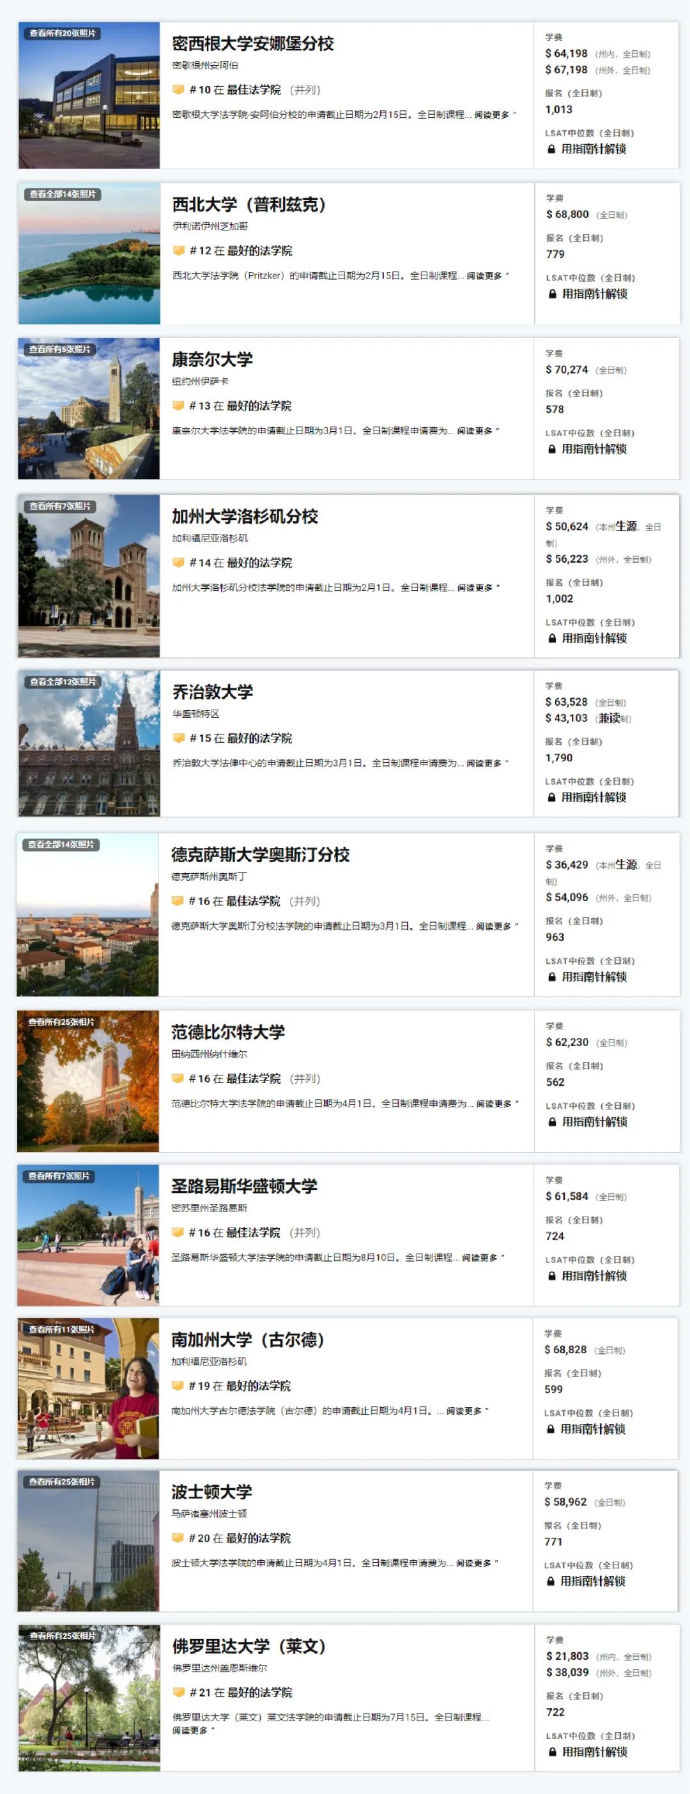Open 西北大学（普利兹克）school title

tap(249, 205)
